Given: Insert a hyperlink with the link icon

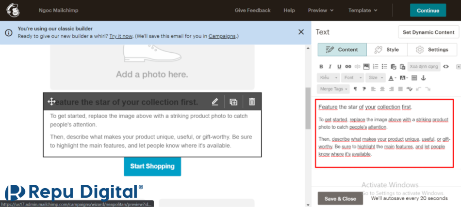Looking at the screenshot, I should [348, 67].
